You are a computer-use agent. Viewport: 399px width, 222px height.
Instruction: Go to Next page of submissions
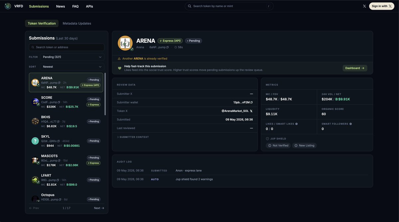pyautogui.click(x=99, y=208)
